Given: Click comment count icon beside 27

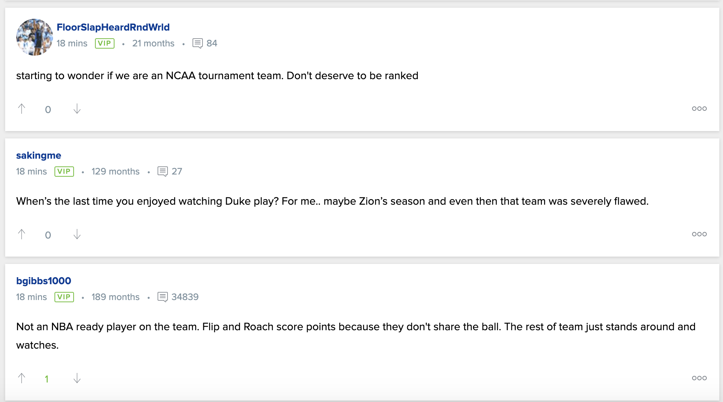Looking at the screenshot, I should pyautogui.click(x=163, y=172).
